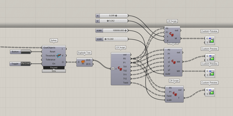Click the GoalObjects input on Solver

pos(49,48)
